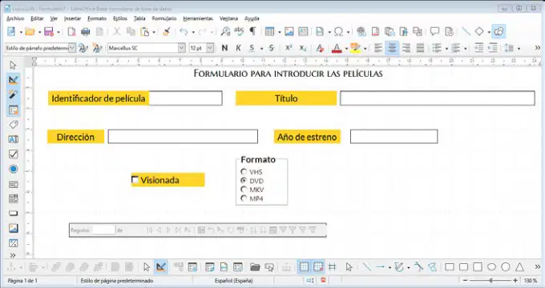545x288 pixels.
Task: Click the Cut scissors icon
Action: point(117,31)
